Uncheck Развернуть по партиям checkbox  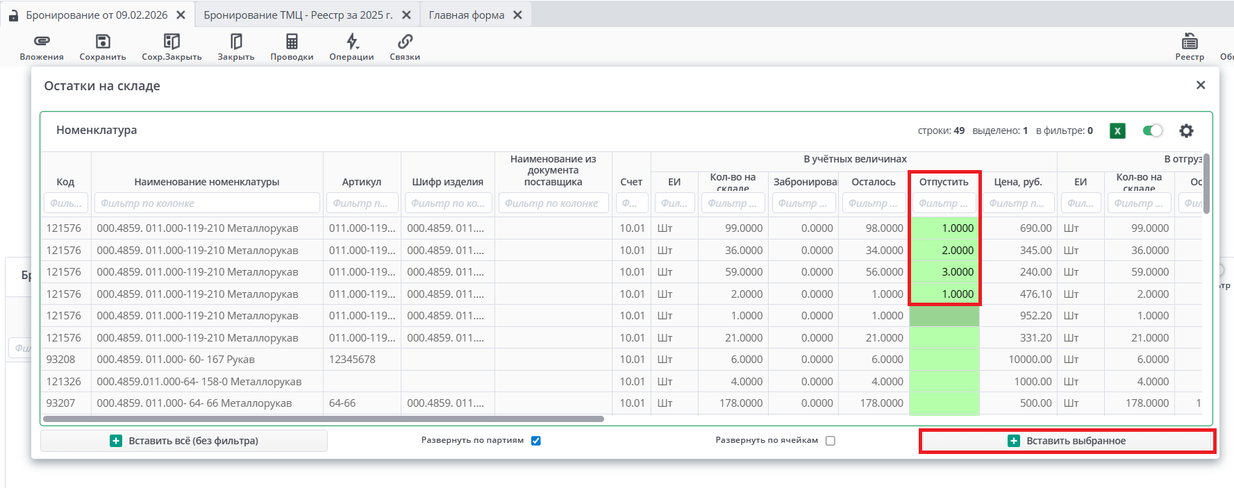point(536,441)
